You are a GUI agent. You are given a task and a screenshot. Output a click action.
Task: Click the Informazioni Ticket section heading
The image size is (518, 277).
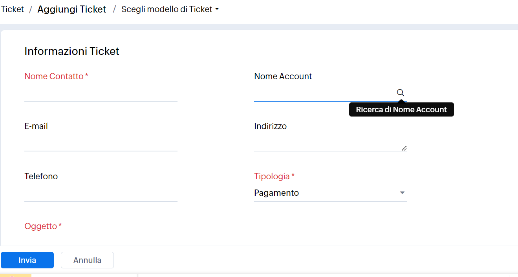click(x=72, y=51)
